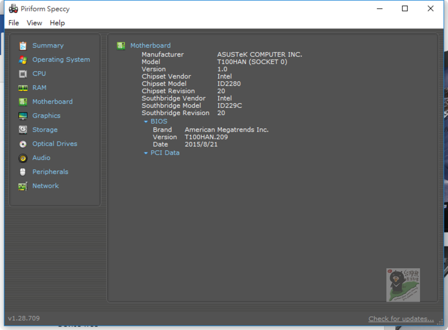View the Peripherals section
Screen dimensions: 448x330
(x=50, y=172)
